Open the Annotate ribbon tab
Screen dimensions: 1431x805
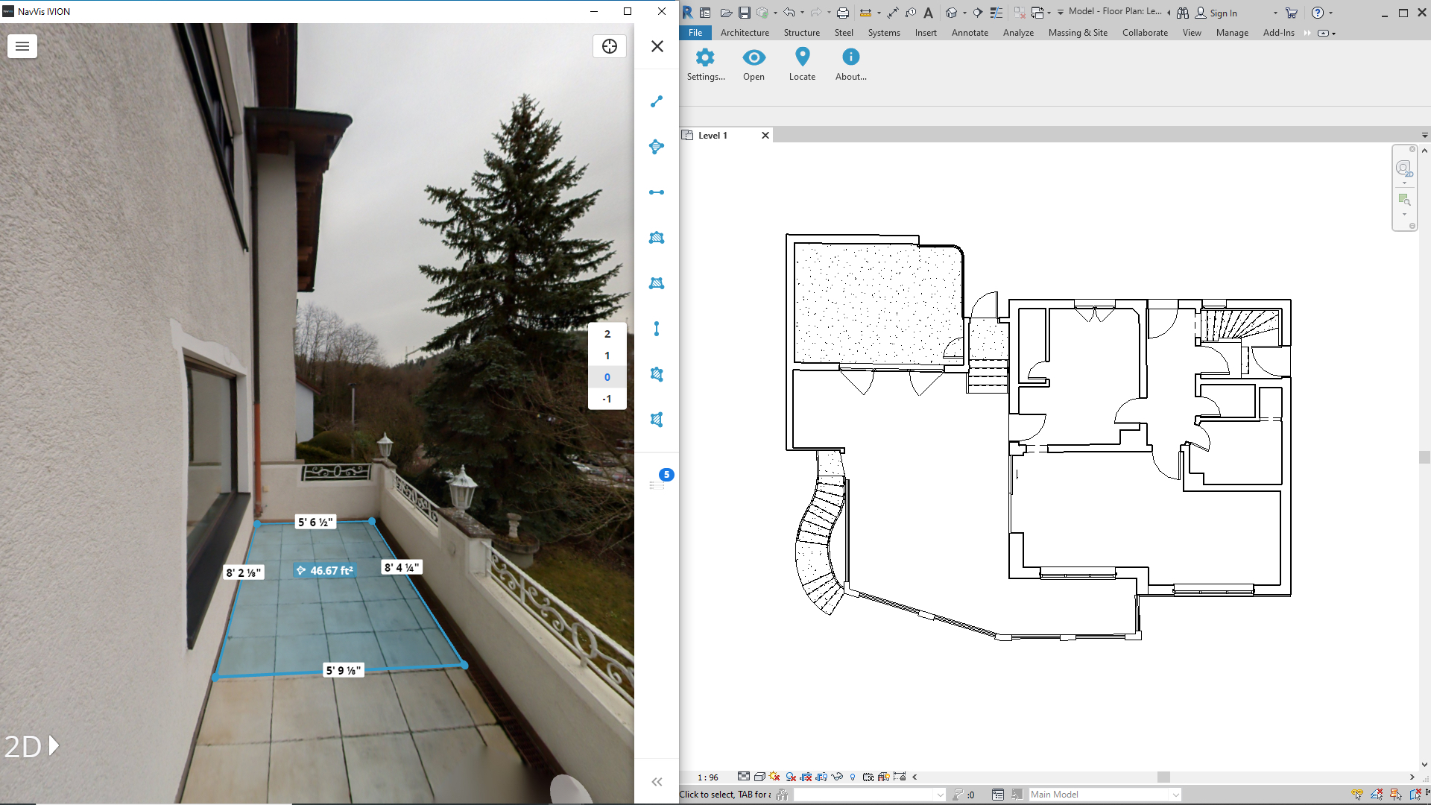(x=969, y=33)
